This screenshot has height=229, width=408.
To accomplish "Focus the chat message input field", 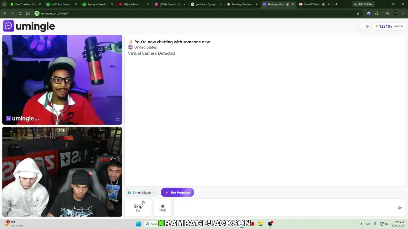I will point(284,208).
